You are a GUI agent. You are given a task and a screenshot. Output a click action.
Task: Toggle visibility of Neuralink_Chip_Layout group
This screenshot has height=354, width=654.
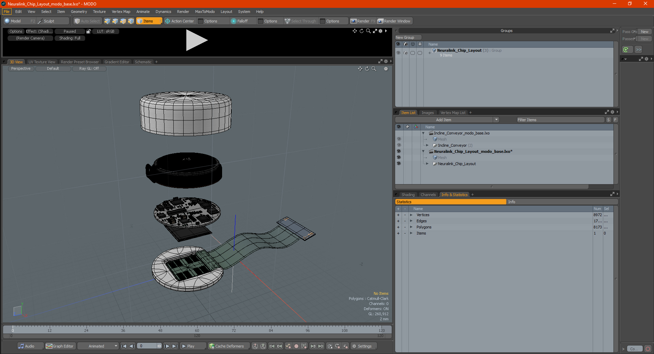click(x=398, y=53)
